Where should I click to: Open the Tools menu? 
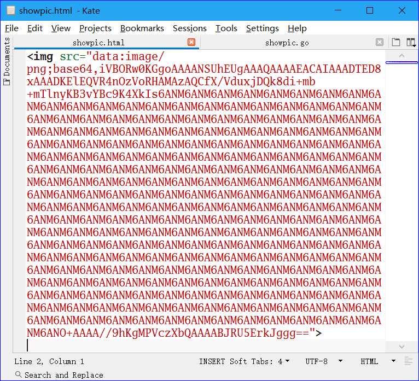pos(226,28)
